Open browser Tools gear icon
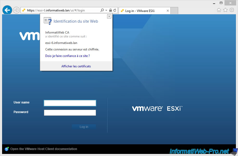This screenshot has width=238, height=156. pos(231,10)
